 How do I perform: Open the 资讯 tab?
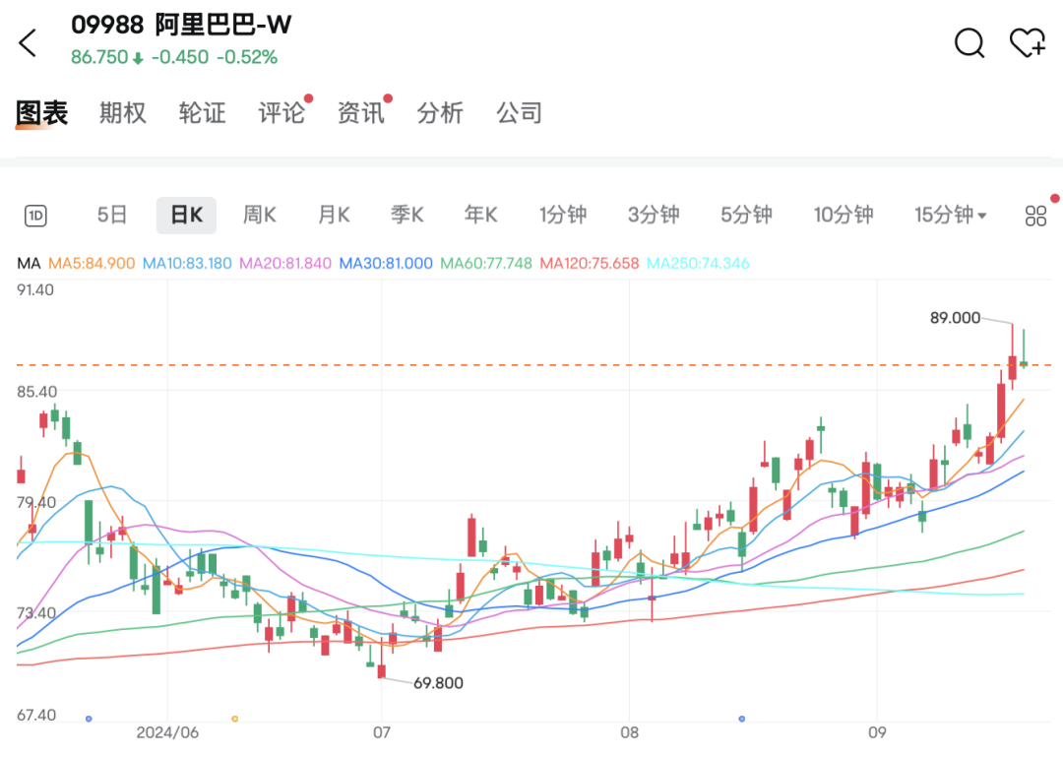click(x=360, y=112)
